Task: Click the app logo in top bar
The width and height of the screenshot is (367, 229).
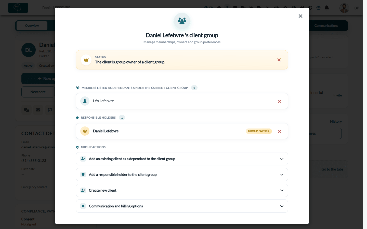Action: [18, 8]
